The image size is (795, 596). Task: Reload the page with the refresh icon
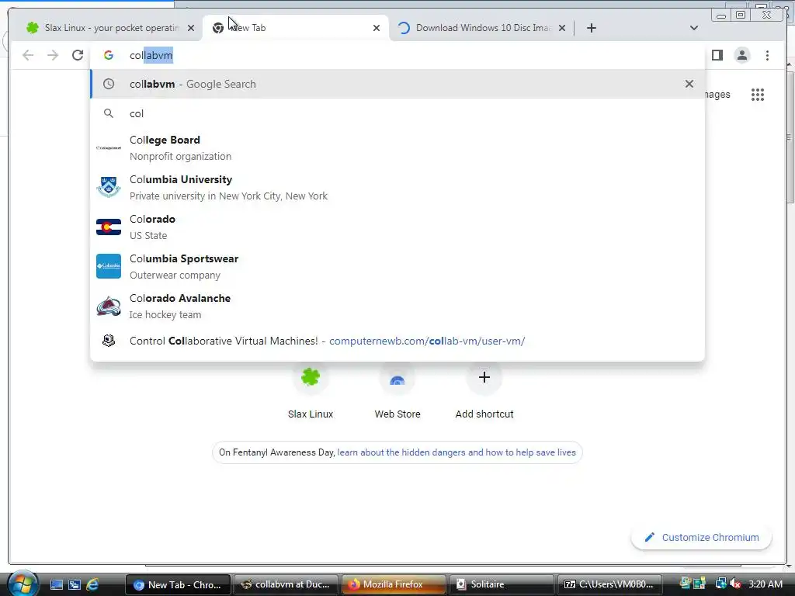click(78, 55)
